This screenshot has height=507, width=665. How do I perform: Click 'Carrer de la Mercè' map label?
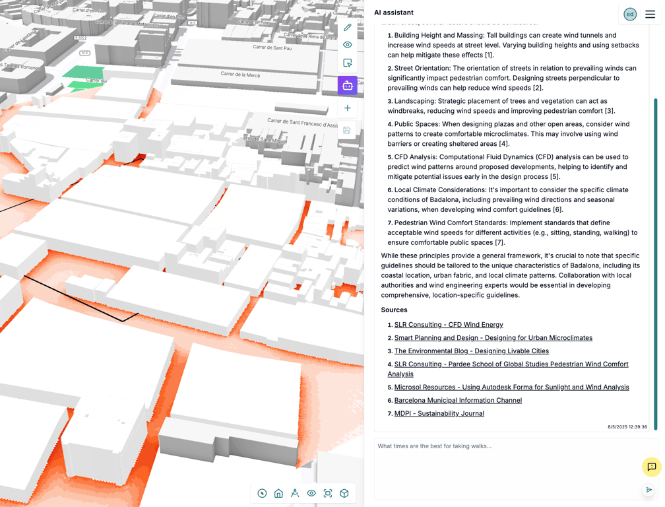pos(240,75)
